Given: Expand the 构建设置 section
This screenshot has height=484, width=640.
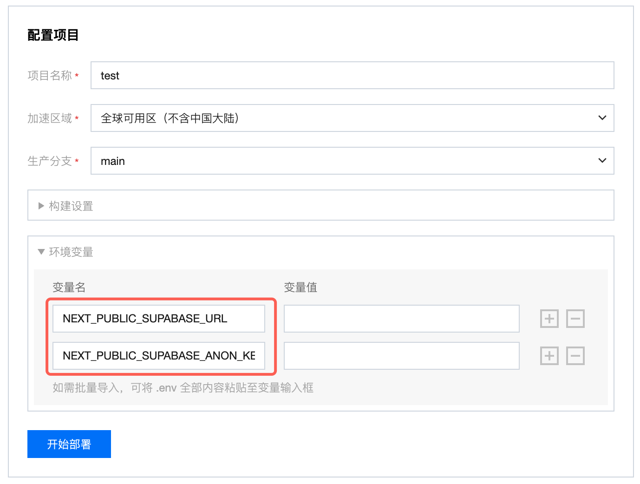Looking at the screenshot, I should pos(71,206).
